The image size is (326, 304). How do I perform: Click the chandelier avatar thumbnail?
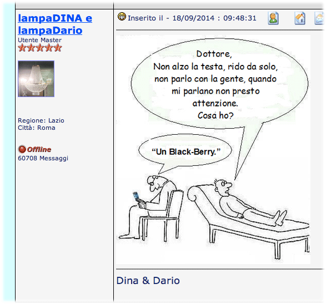pos(36,79)
